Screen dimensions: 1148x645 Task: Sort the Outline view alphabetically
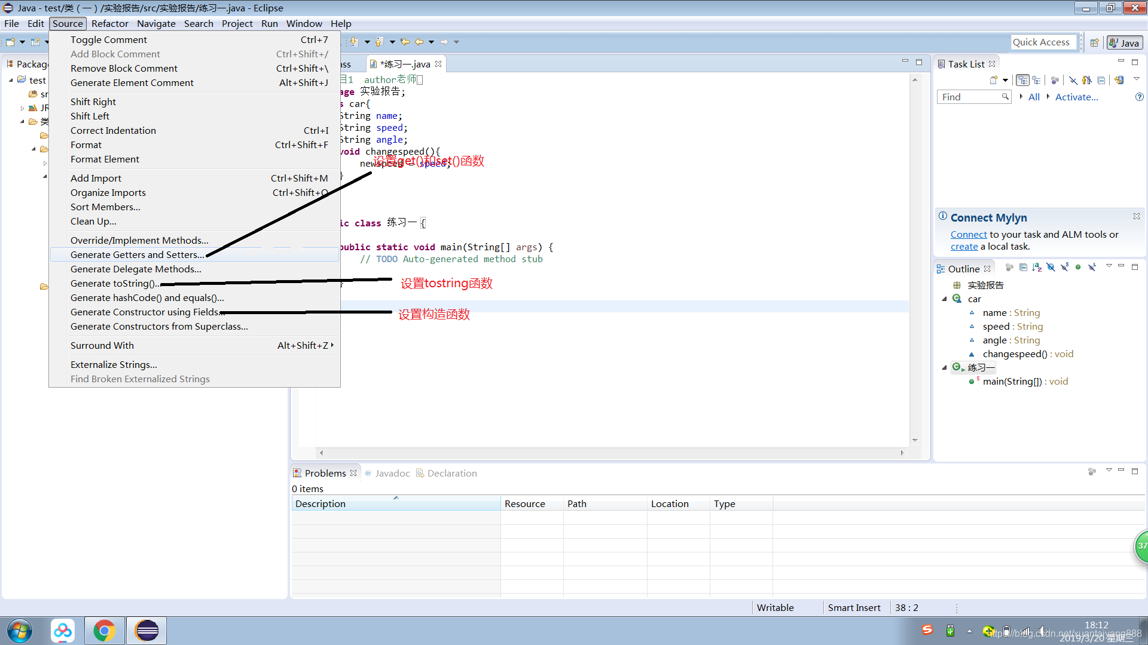click(1037, 268)
